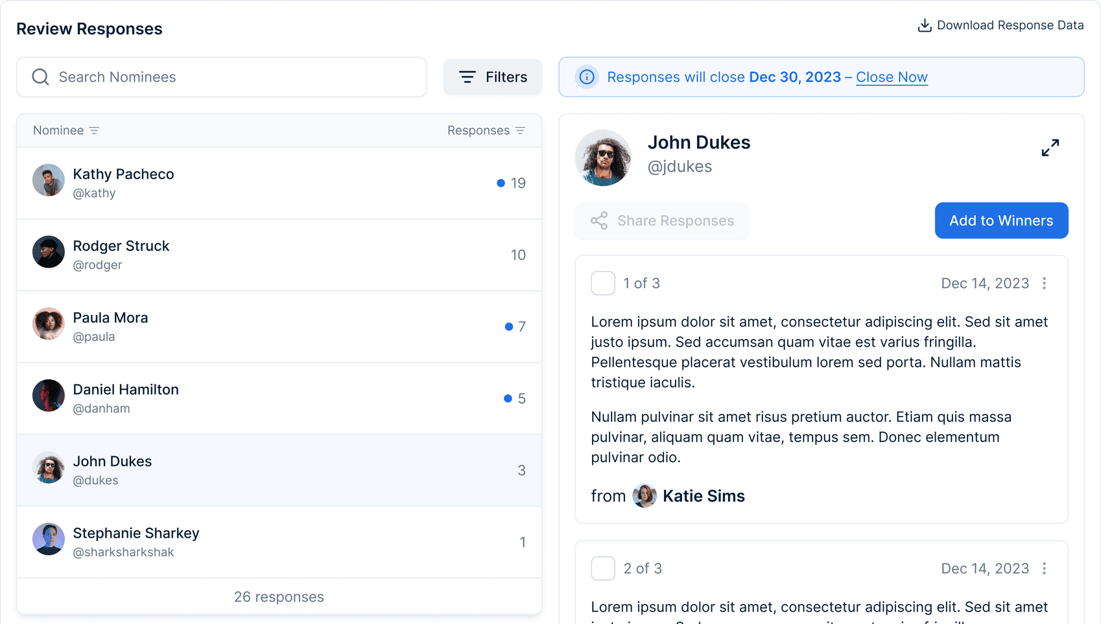The width and height of the screenshot is (1101, 624).
Task: Click the share icon in Share Responses
Action: pos(599,221)
